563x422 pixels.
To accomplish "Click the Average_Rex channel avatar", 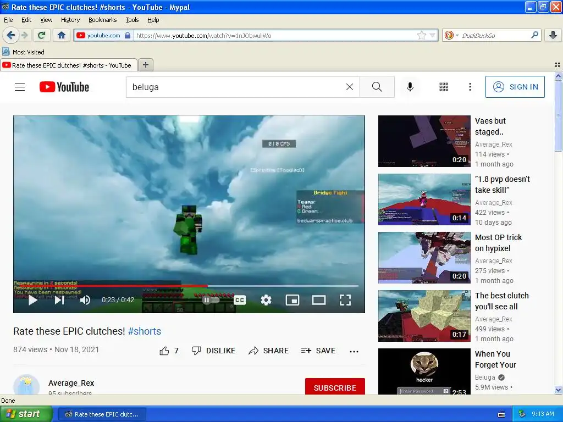I will pyautogui.click(x=26, y=385).
